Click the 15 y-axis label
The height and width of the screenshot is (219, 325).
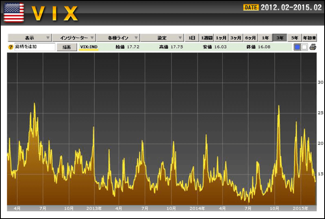321,174
